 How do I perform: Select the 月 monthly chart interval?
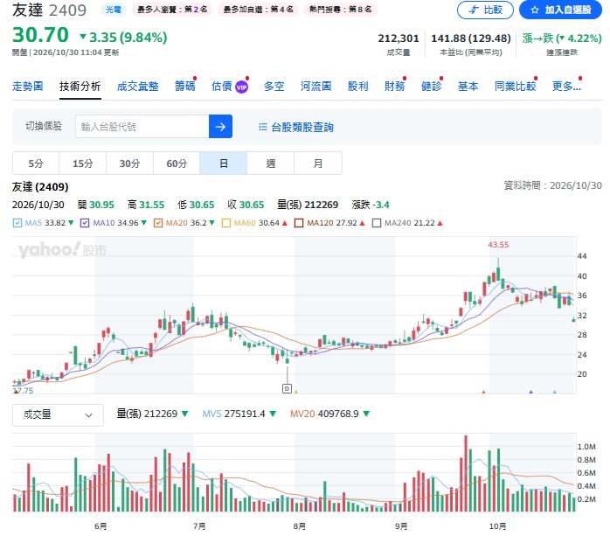click(318, 164)
